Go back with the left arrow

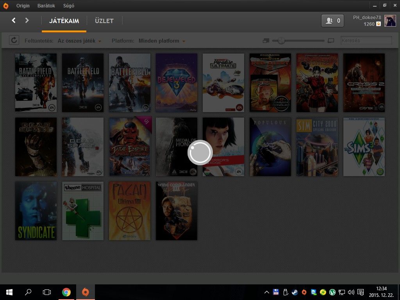pos(14,20)
